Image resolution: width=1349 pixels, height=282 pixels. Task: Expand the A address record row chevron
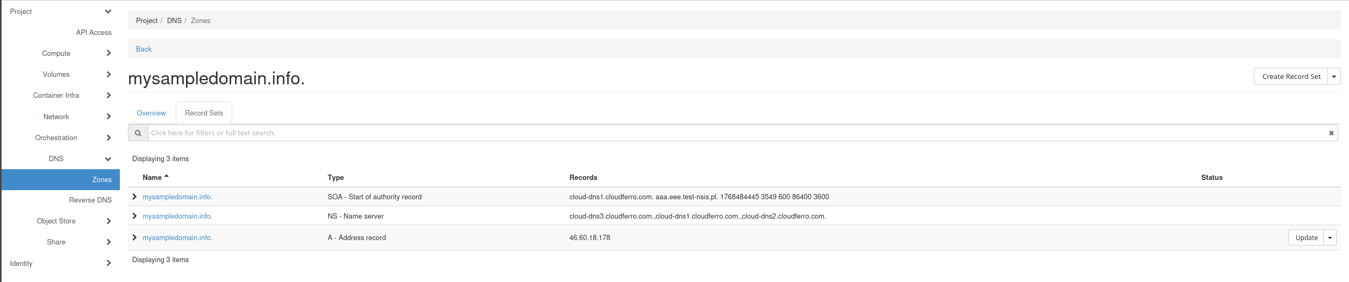pos(134,237)
